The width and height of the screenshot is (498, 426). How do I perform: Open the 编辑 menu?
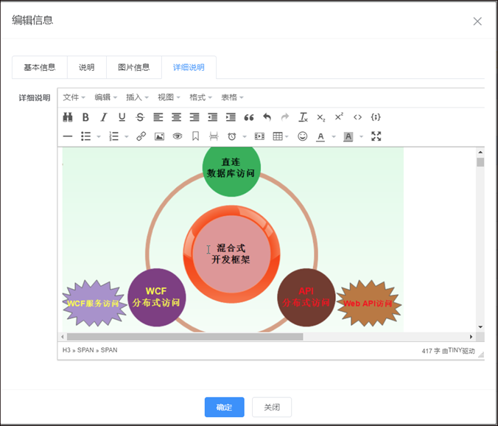[105, 97]
